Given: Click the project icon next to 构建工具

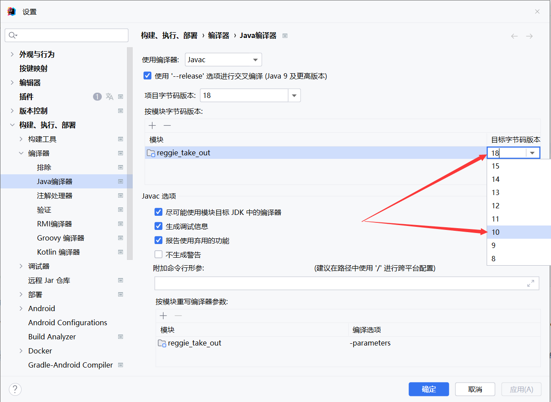Looking at the screenshot, I should (120, 139).
